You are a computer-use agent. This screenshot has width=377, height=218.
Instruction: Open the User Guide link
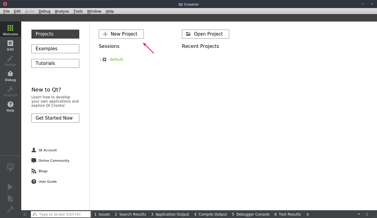click(x=47, y=181)
